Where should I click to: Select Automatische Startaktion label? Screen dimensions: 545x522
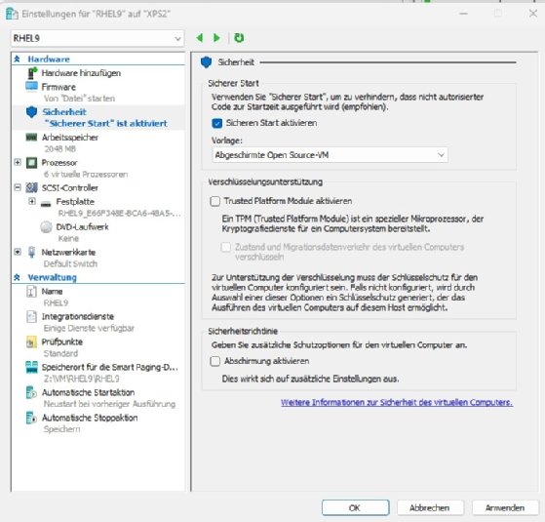[x=89, y=392]
